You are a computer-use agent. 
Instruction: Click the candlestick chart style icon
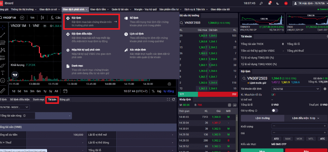(43, 18)
